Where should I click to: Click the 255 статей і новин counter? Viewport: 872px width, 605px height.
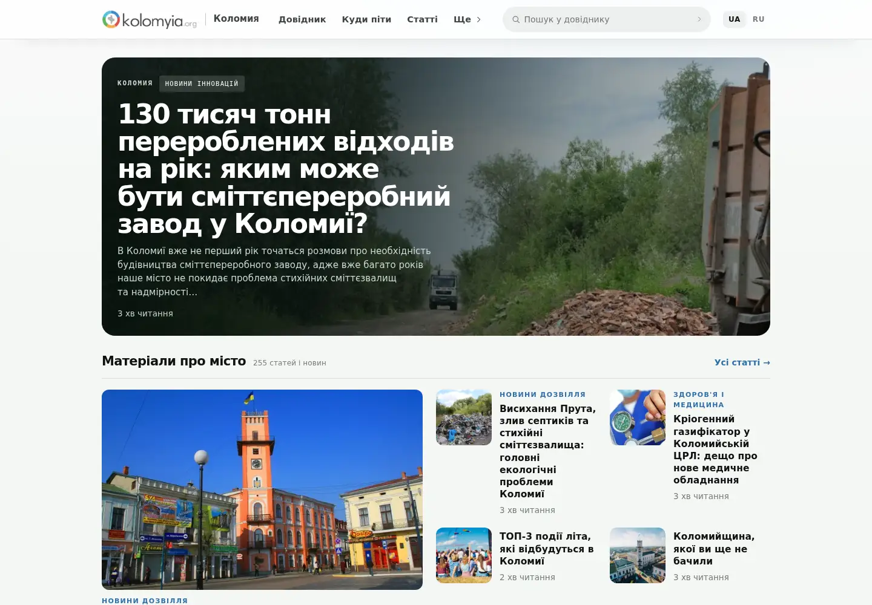[289, 363]
